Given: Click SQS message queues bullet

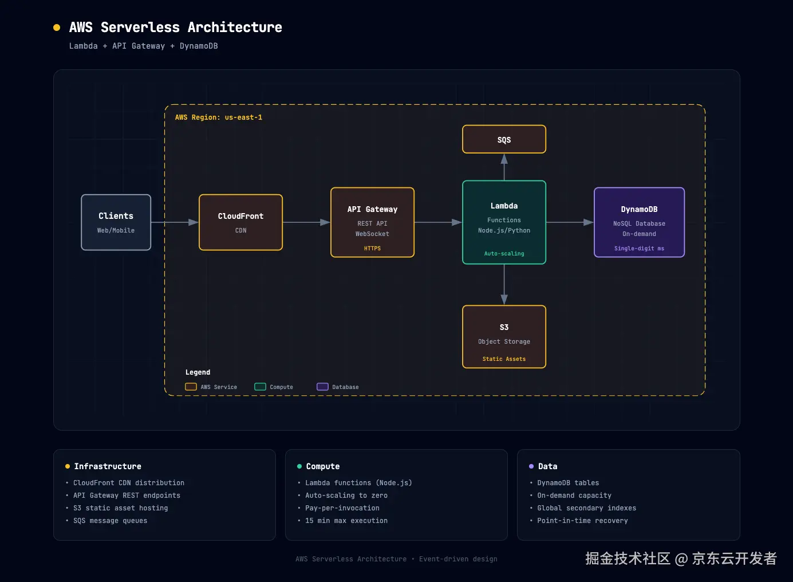Looking at the screenshot, I should [x=111, y=521].
